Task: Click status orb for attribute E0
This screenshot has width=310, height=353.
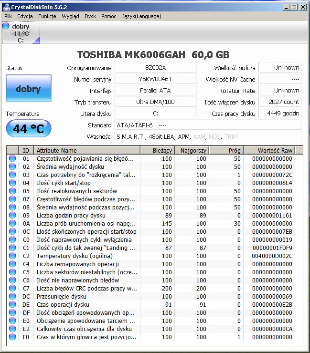Action: (x=12, y=321)
